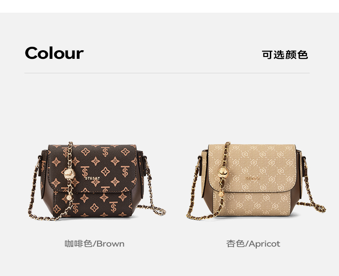The image size is (339, 276).
Task: Click small gold bead on brown bag chain
Action: click(69, 198)
